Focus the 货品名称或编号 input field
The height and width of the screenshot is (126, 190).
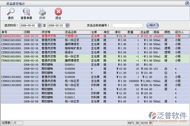[x=127, y=25]
